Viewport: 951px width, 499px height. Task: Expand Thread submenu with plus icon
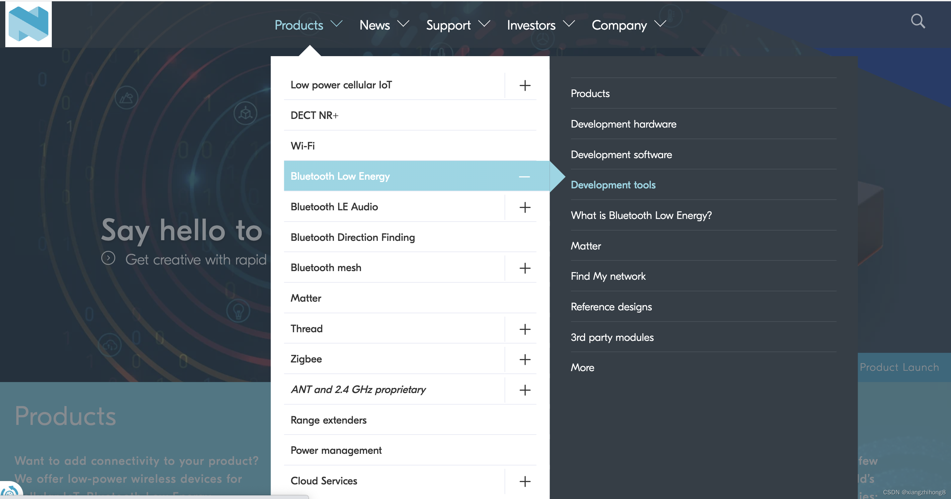tap(525, 329)
